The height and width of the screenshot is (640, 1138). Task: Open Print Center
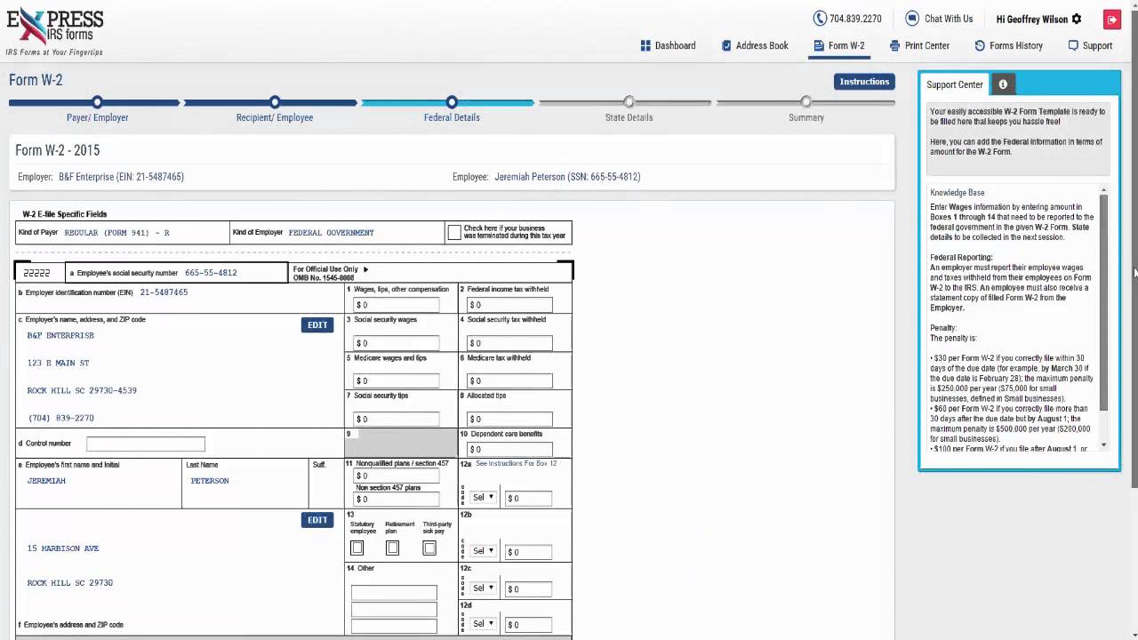tap(920, 45)
